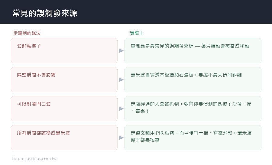Select the 所有房間都該換成毫米波 card
The height and width of the screenshot is (165, 272).
[x=64, y=137]
